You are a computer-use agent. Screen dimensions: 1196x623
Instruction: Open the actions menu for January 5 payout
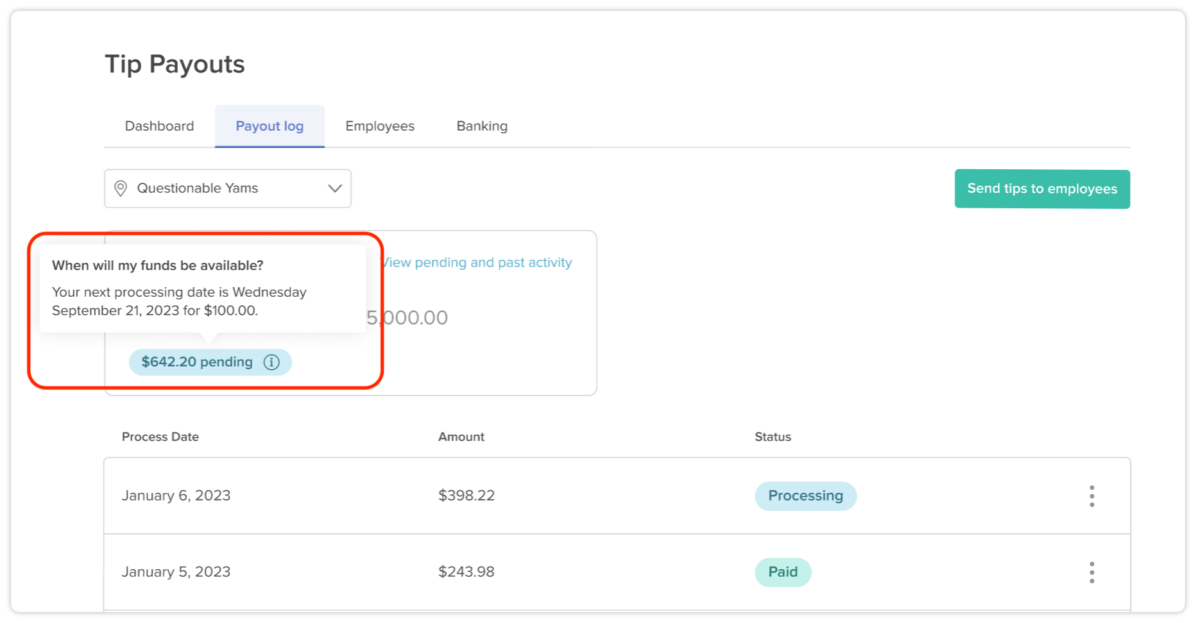(x=1091, y=571)
